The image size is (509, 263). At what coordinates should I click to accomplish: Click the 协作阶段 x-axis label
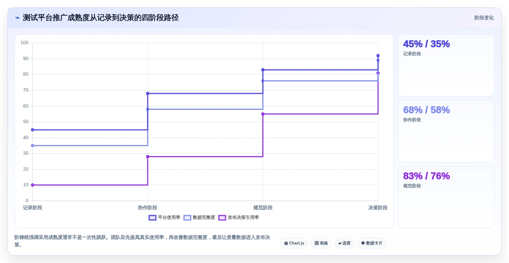tap(148, 208)
